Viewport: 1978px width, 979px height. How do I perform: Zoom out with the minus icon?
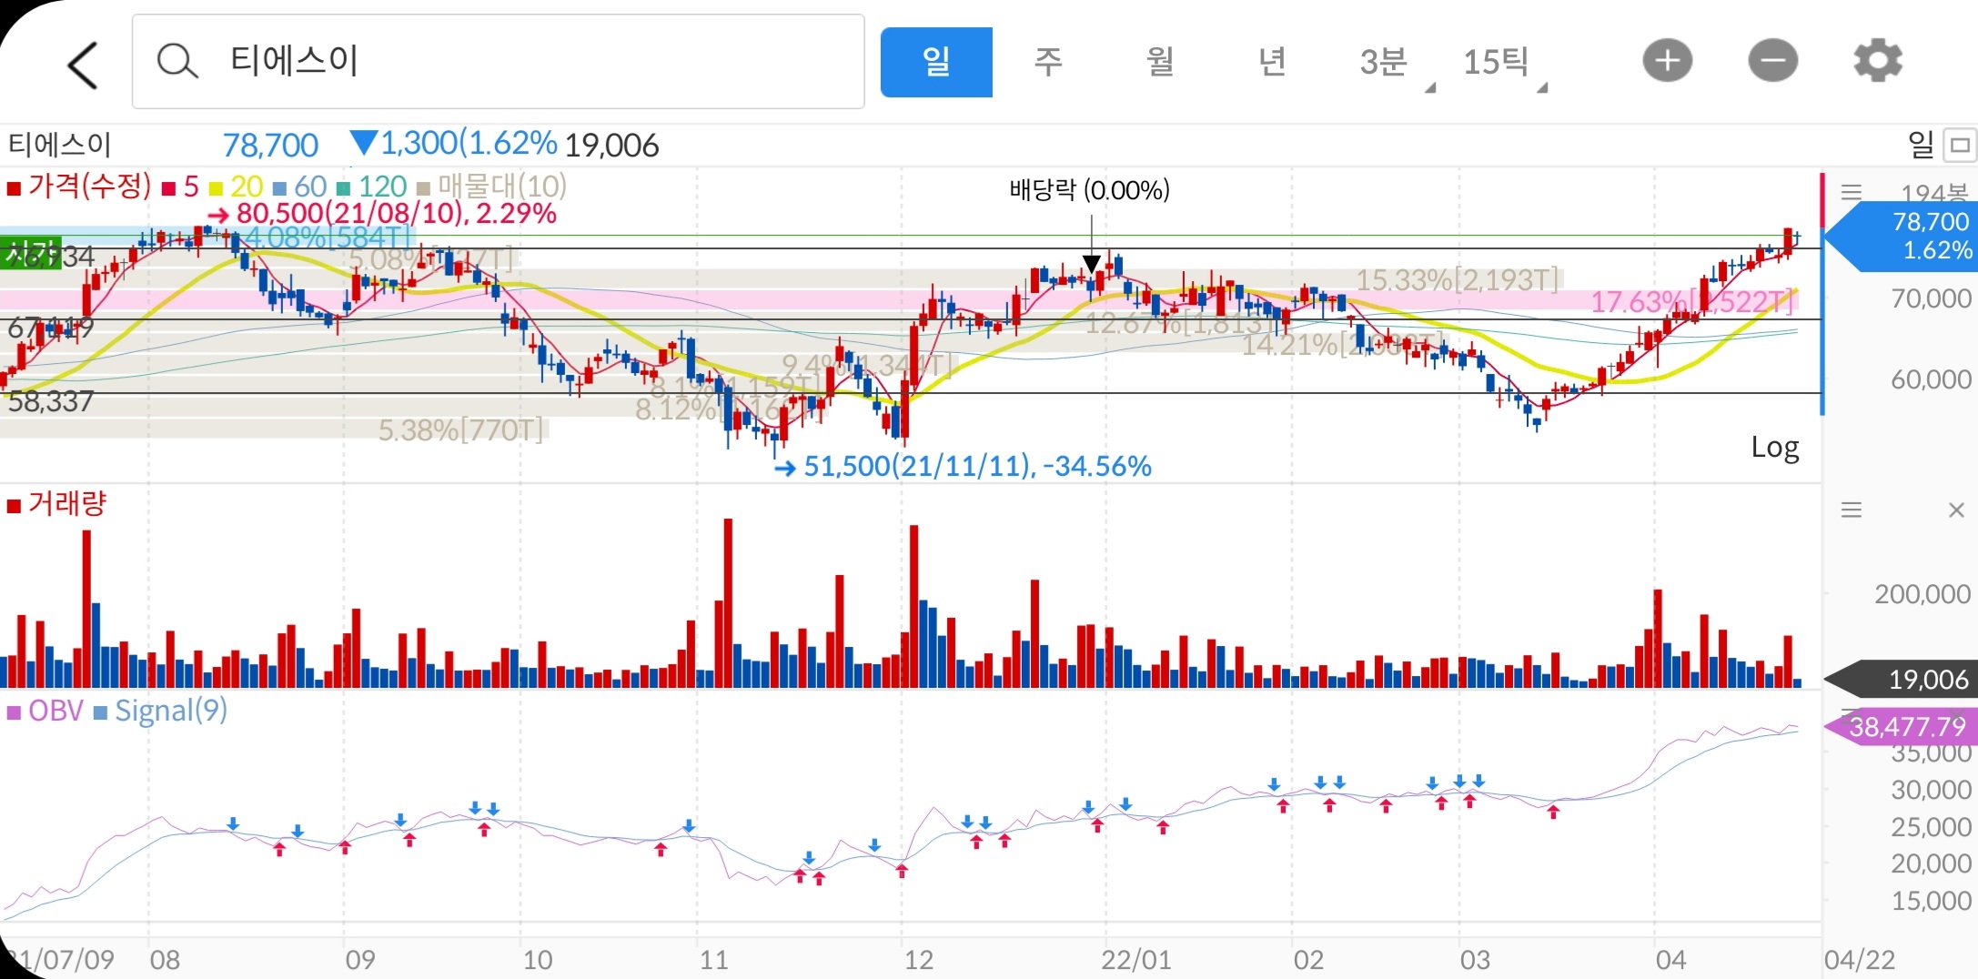pyautogui.click(x=1772, y=61)
